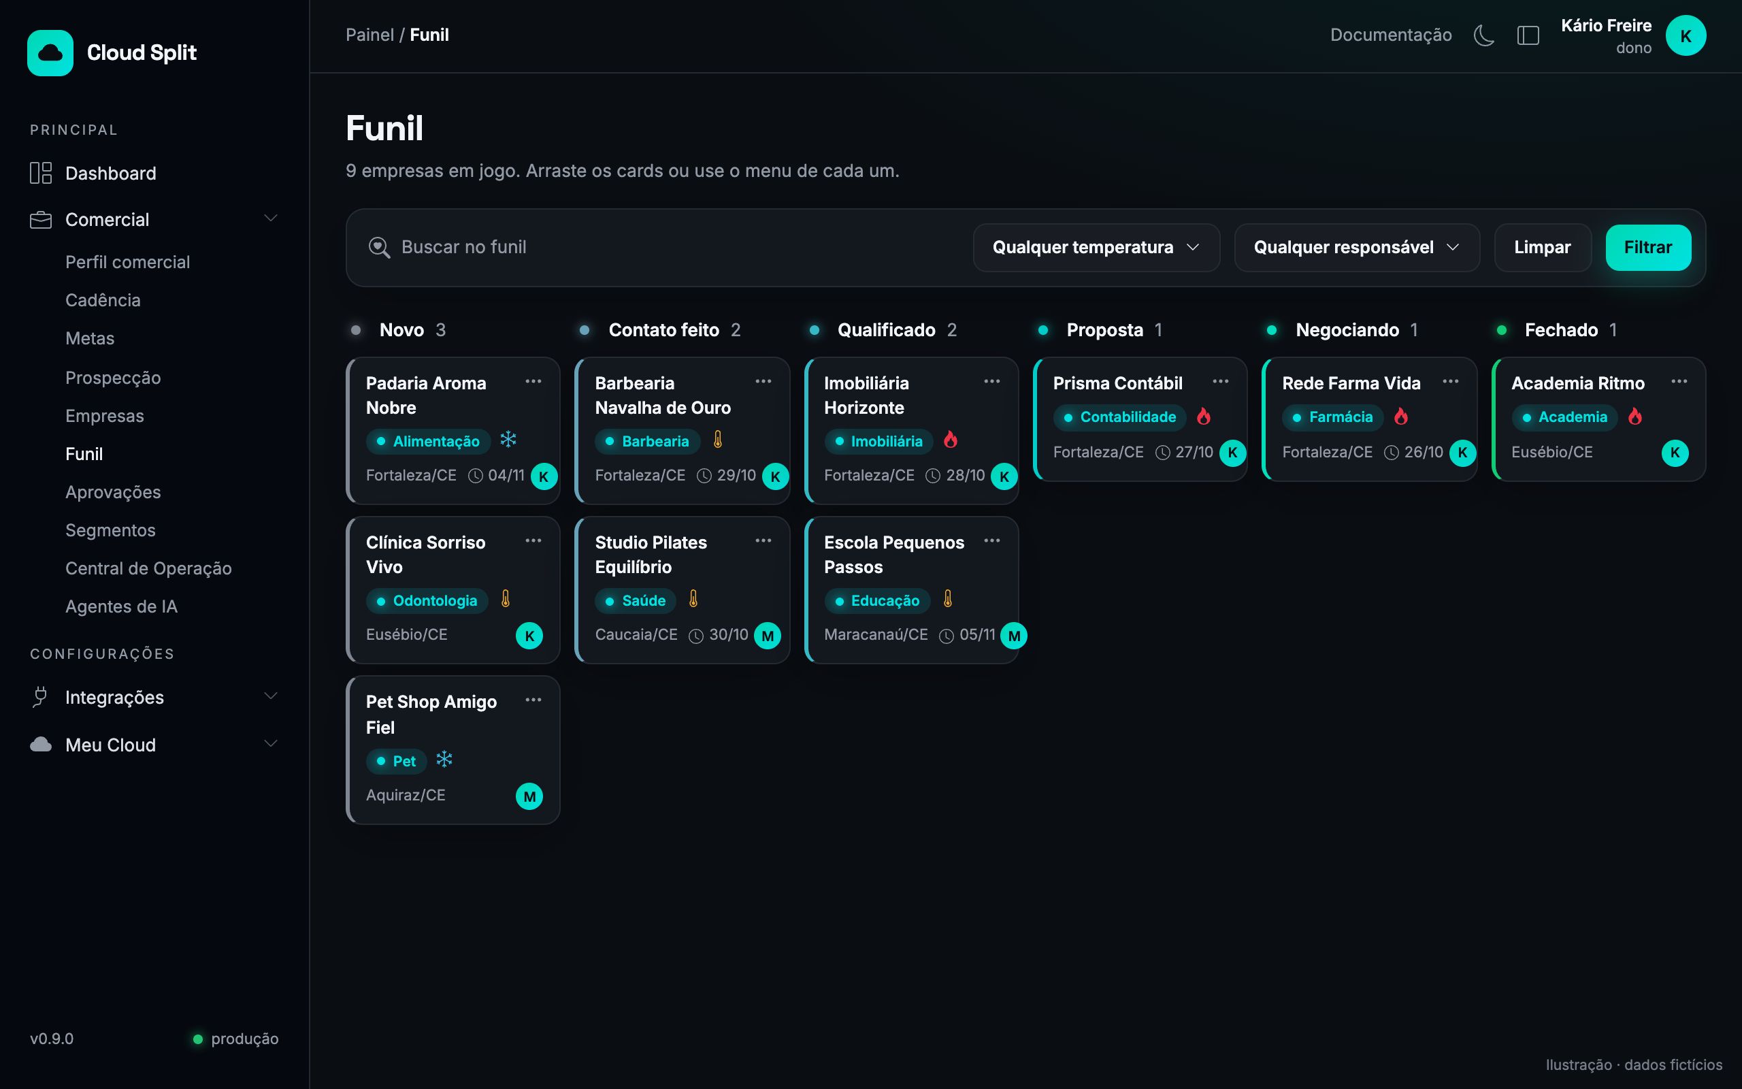Open menu dots on Barbearia Navalha de Ouro card
1742x1089 pixels.
pos(763,381)
